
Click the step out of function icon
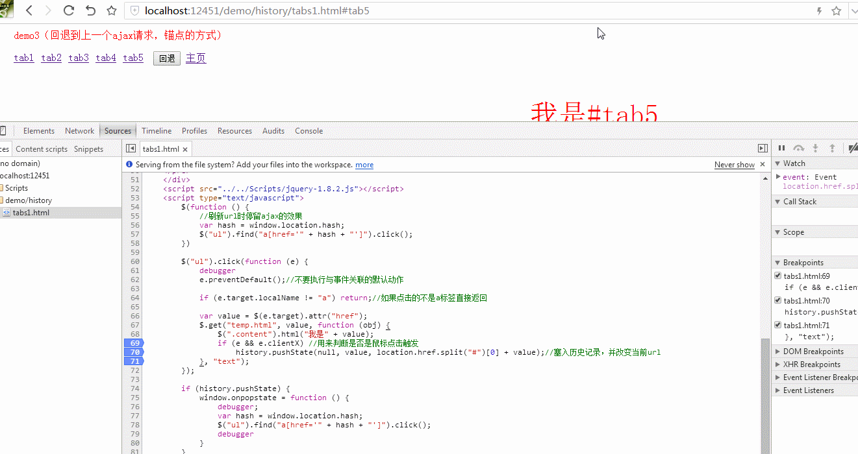pyautogui.click(x=833, y=149)
